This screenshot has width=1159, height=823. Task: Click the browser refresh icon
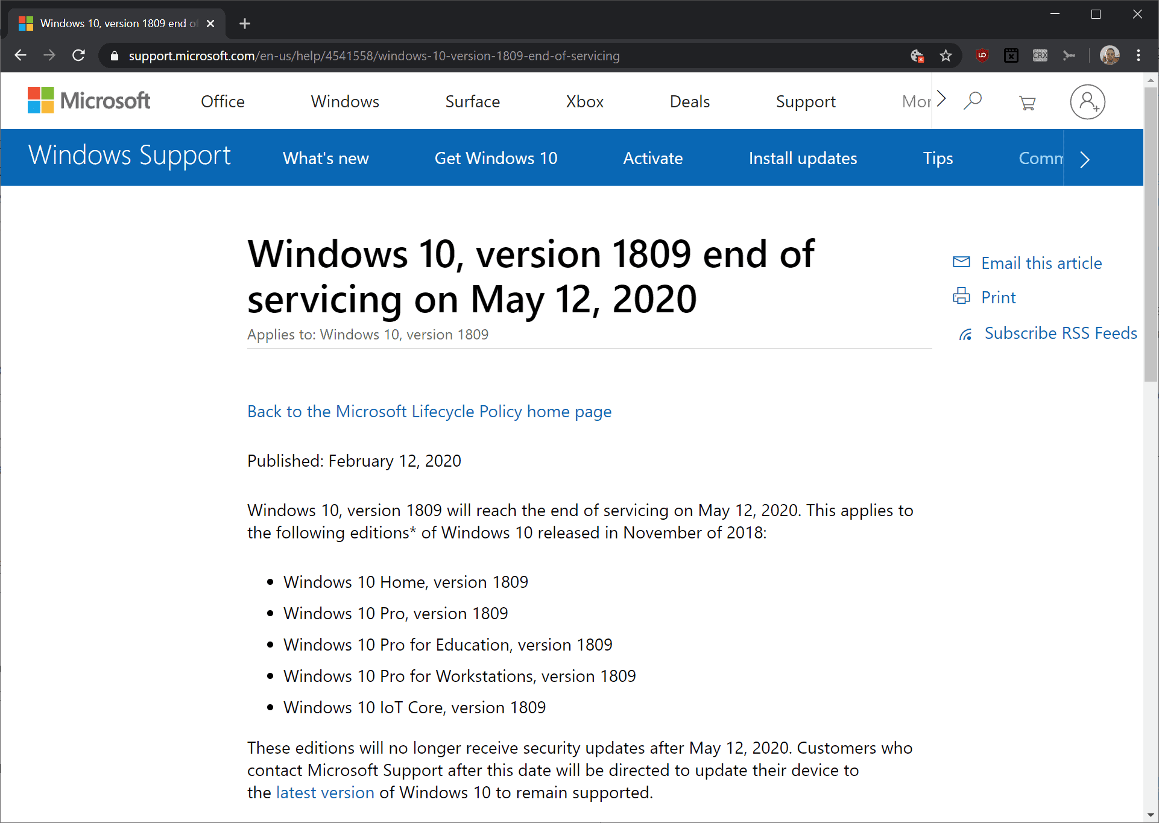[86, 56]
